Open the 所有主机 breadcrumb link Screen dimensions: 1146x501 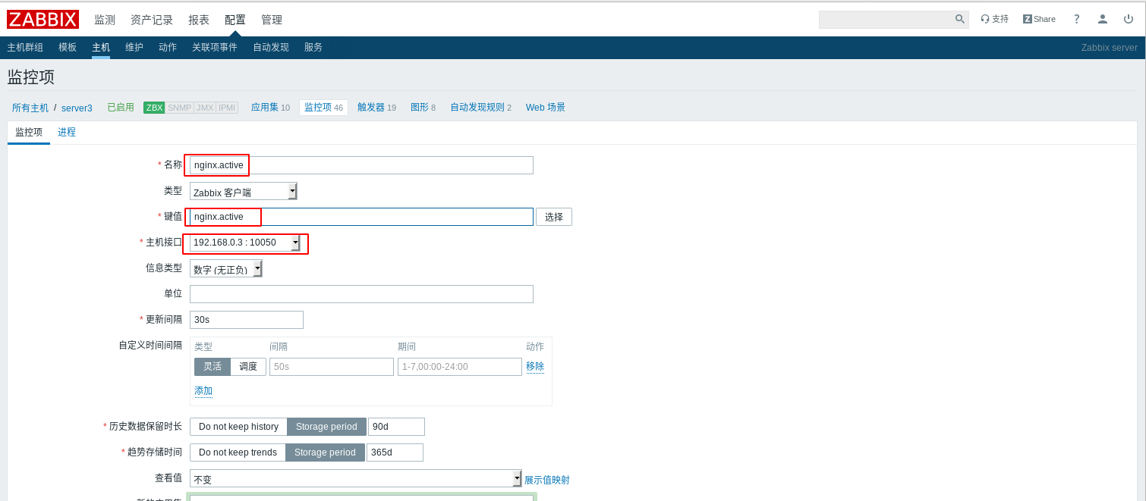pos(30,108)
